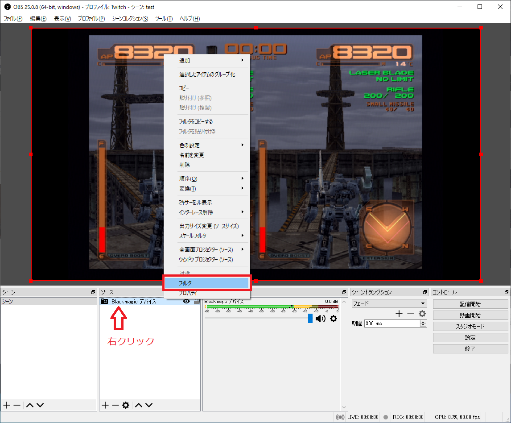Choose 削除 from context menu
The image size is (511, 423).
[x=207, y=165]
